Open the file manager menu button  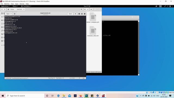click(x=91, y=9)
